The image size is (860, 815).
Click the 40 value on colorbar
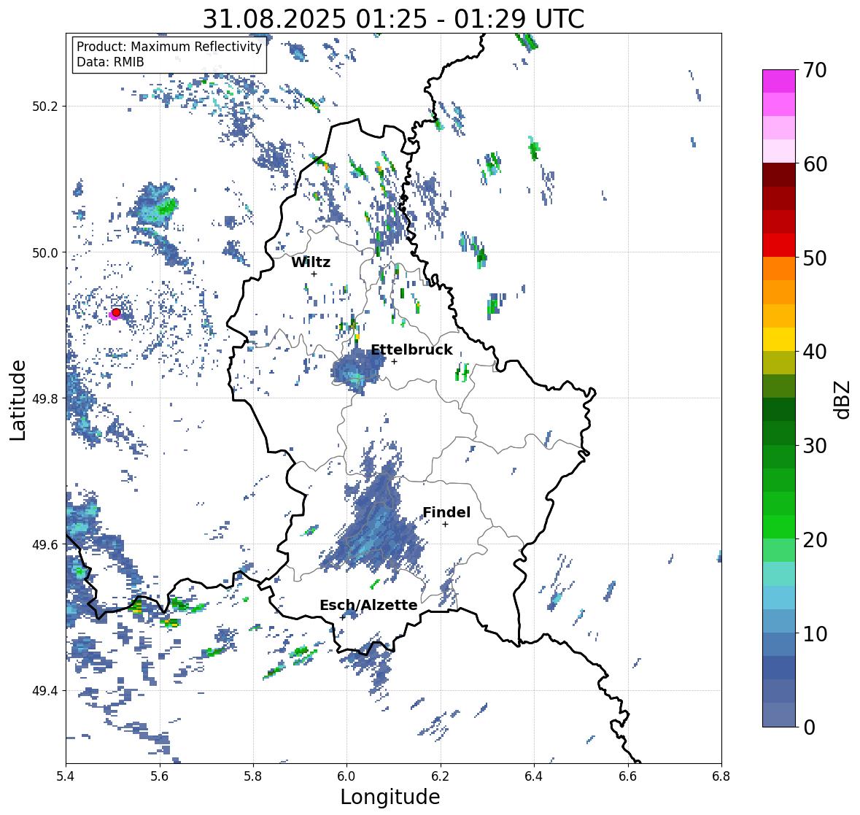point(815,352)
